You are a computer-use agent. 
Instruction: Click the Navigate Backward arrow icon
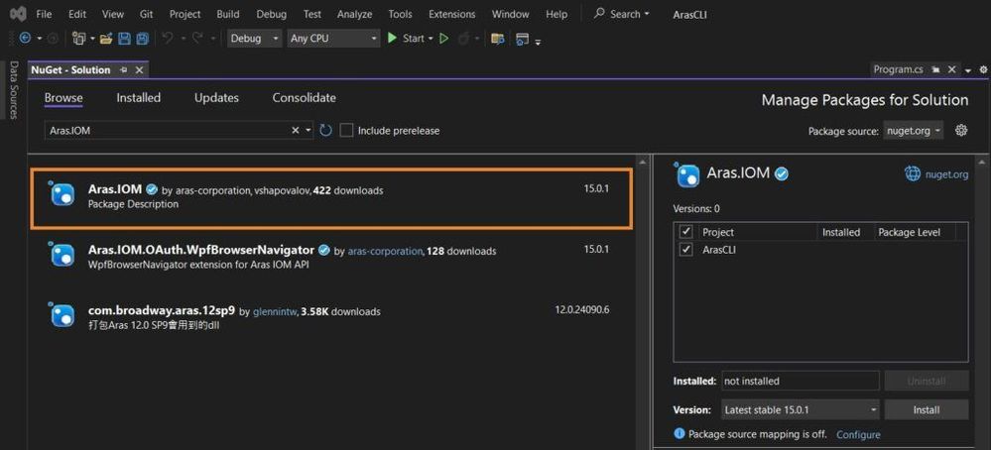coord(25,39)
